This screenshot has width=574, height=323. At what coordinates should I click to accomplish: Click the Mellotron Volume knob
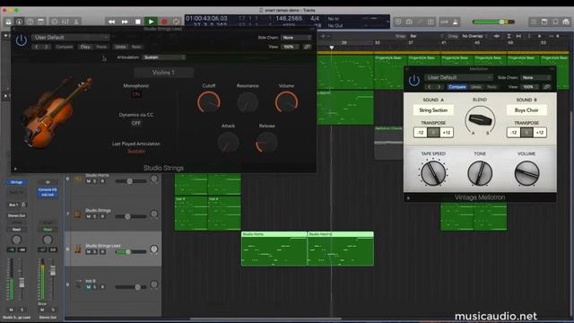coord(526,173)
